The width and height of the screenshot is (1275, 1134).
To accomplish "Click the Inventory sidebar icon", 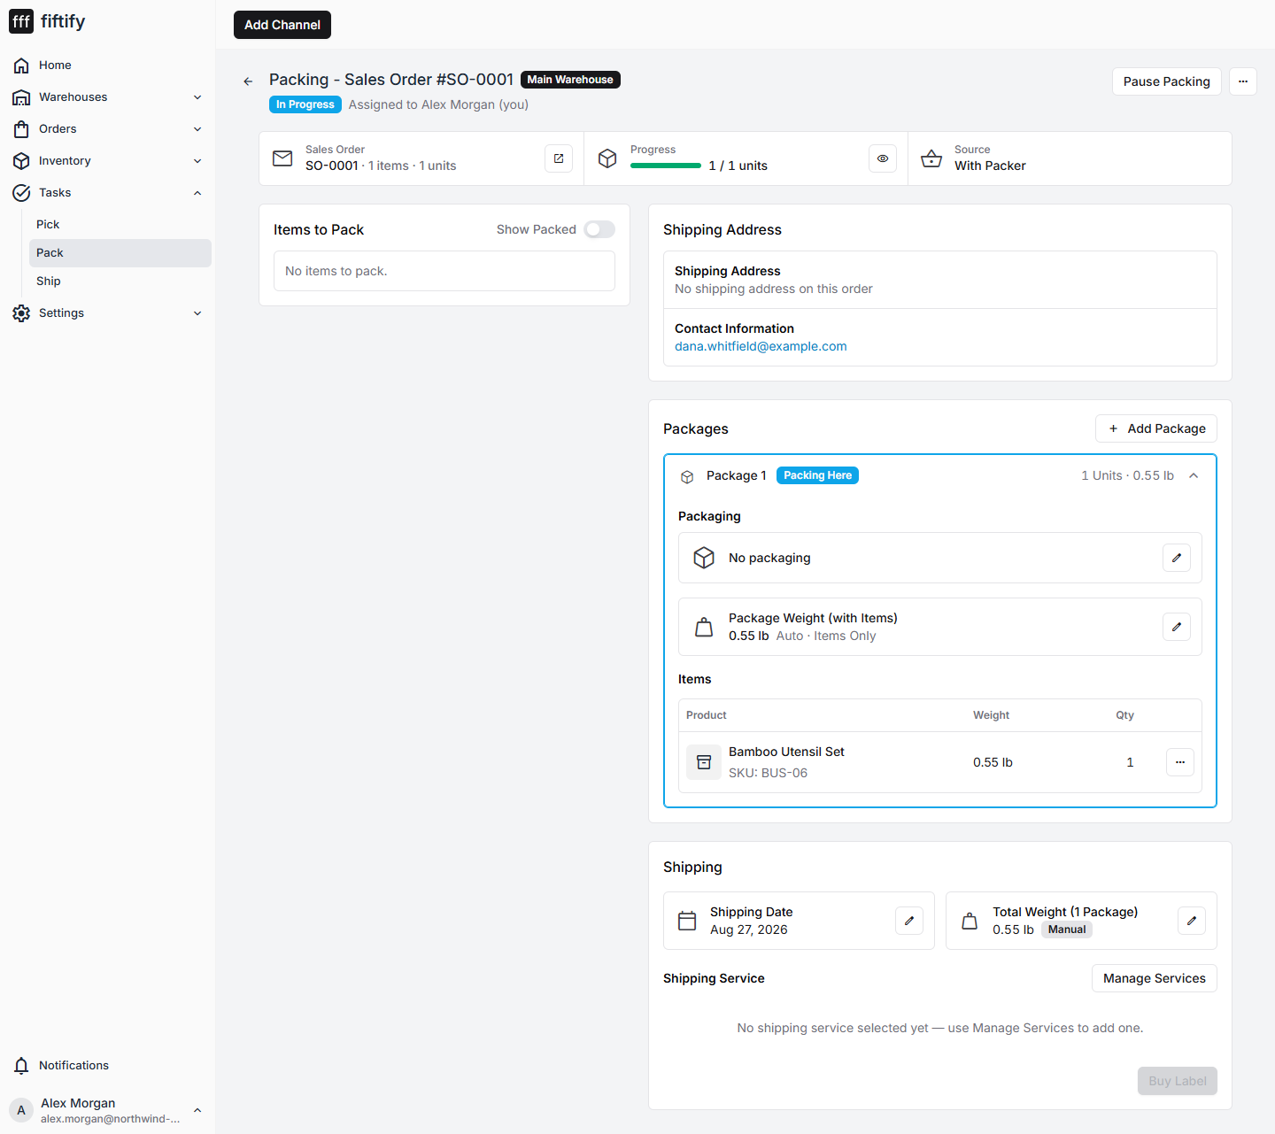I will (21, 161).
